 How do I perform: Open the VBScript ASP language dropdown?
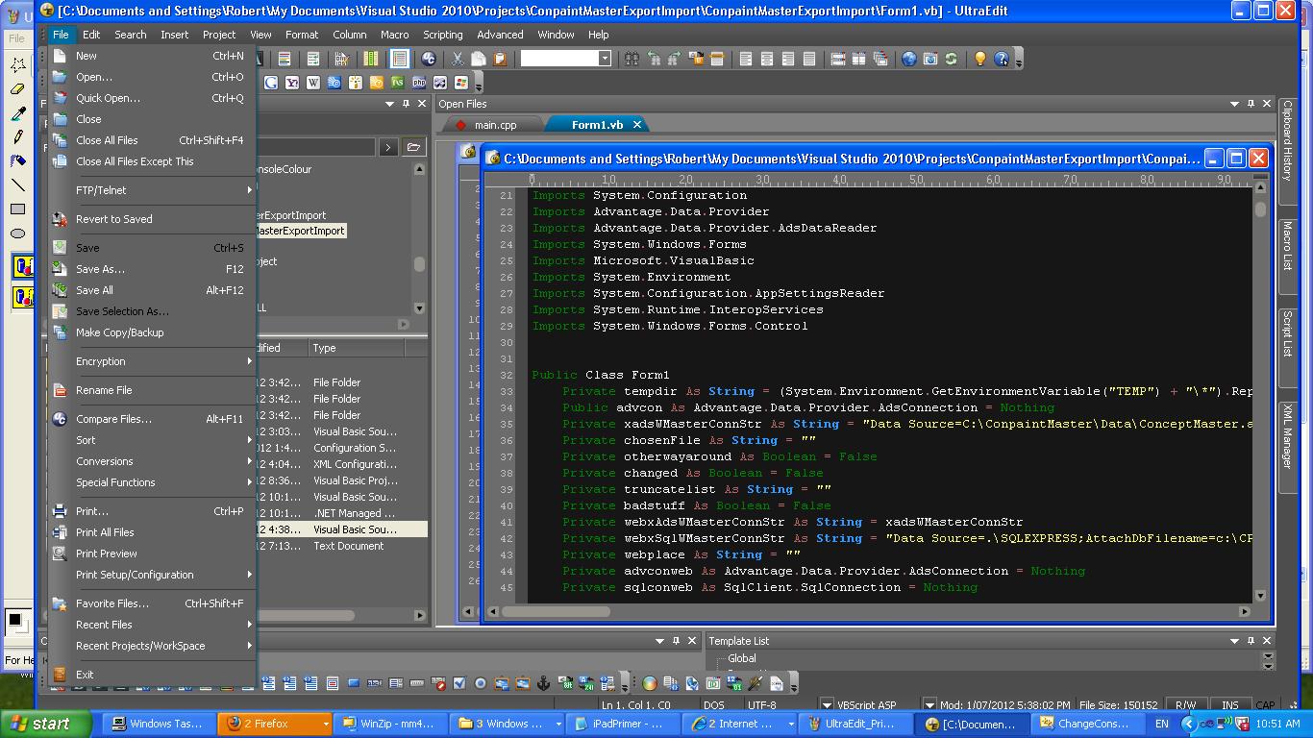[x=825, y=705]
